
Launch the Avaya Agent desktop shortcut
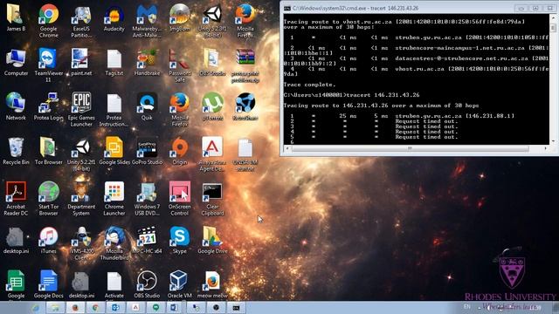click(x=212, y=154)
